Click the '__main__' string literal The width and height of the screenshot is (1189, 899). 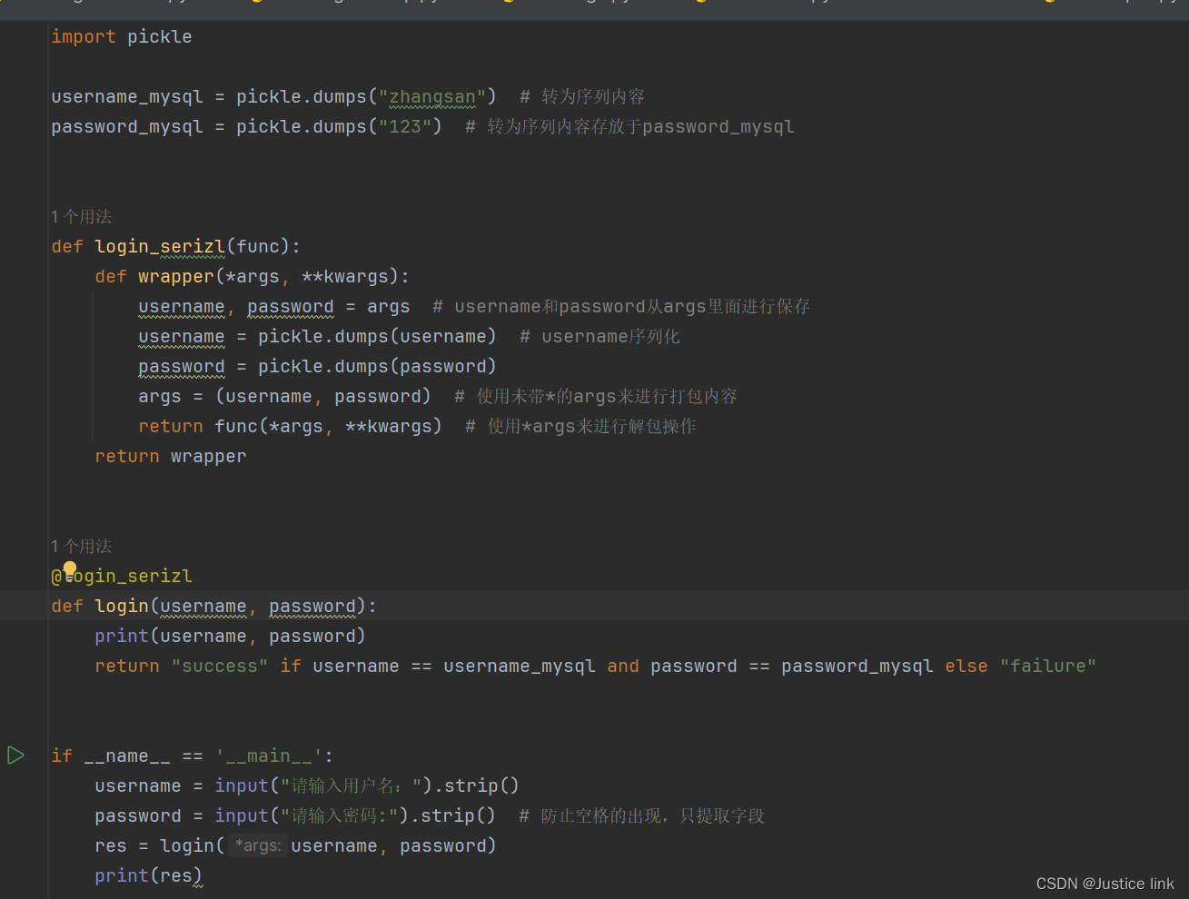coord(269,756)
